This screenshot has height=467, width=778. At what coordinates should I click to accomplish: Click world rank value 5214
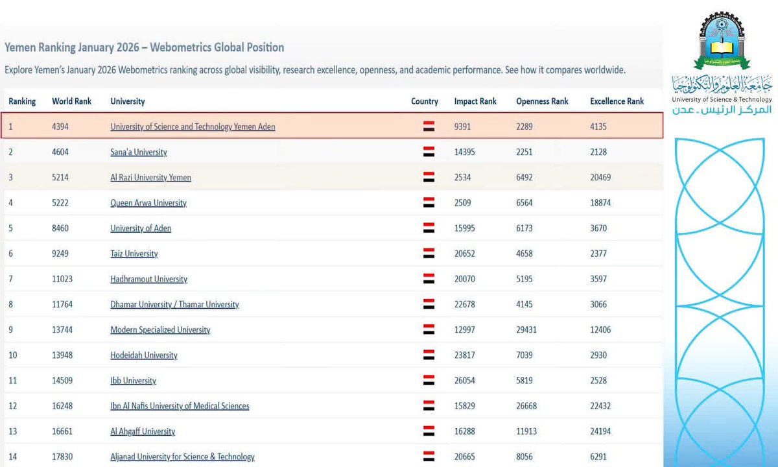[60, 178]
